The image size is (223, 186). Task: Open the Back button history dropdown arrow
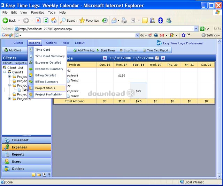pos(19,21)
